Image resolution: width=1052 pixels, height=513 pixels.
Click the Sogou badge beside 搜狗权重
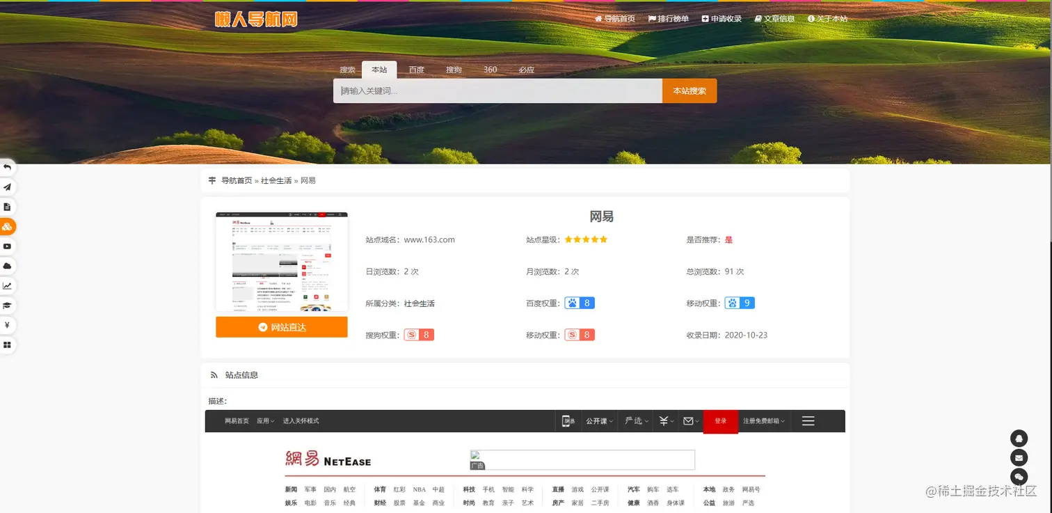(x=419, y=335)
